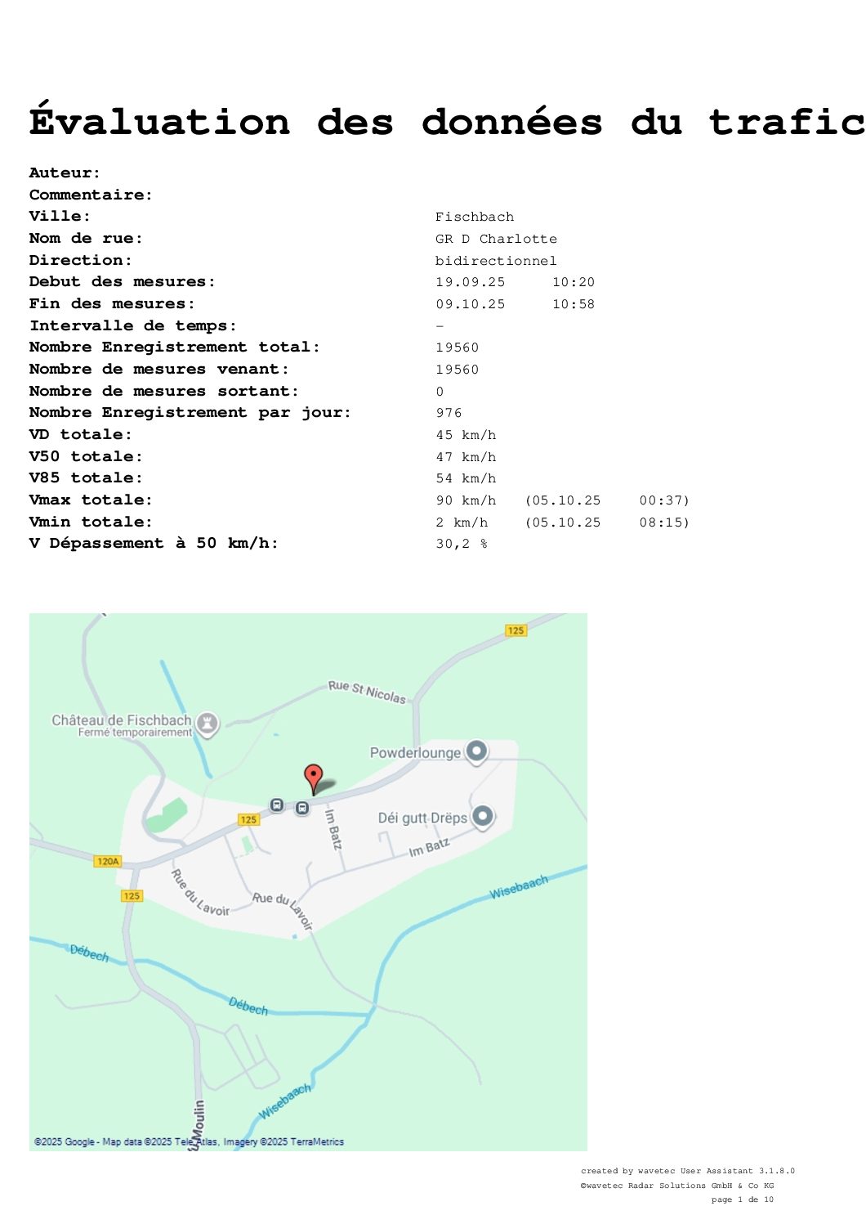The image size is (866, 1224).
Task: Click the Vmax value "90 km/h"
Action: 466,500
